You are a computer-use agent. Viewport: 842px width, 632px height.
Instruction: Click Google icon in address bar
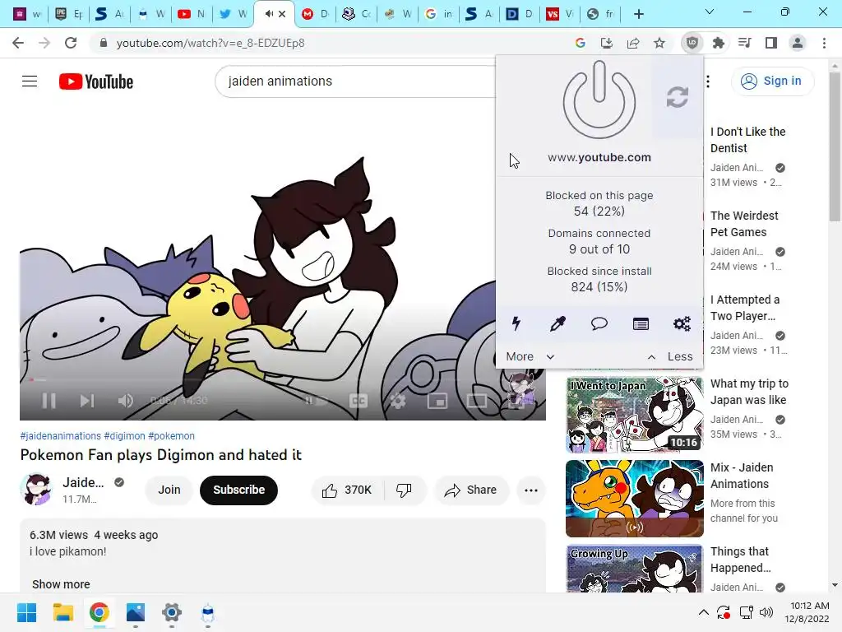pyautogui.click(x=580, y=43)
